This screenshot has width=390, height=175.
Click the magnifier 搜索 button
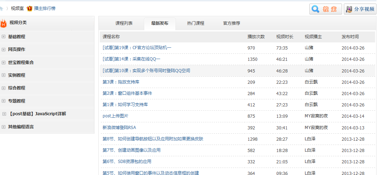[x=326, y=9]
